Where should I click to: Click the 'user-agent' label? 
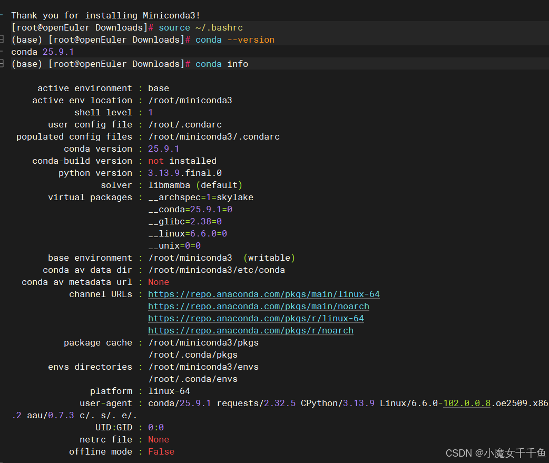click(x=106, y=403)
